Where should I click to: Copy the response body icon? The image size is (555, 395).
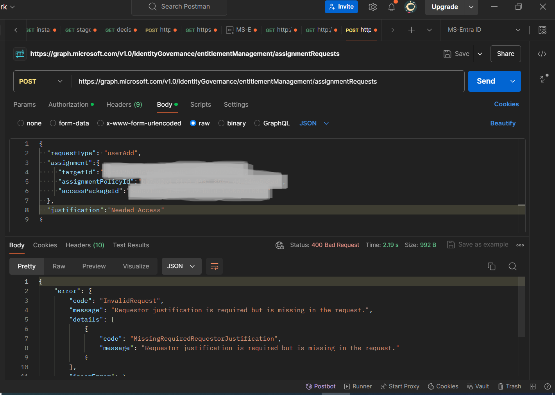coord(491,266)
